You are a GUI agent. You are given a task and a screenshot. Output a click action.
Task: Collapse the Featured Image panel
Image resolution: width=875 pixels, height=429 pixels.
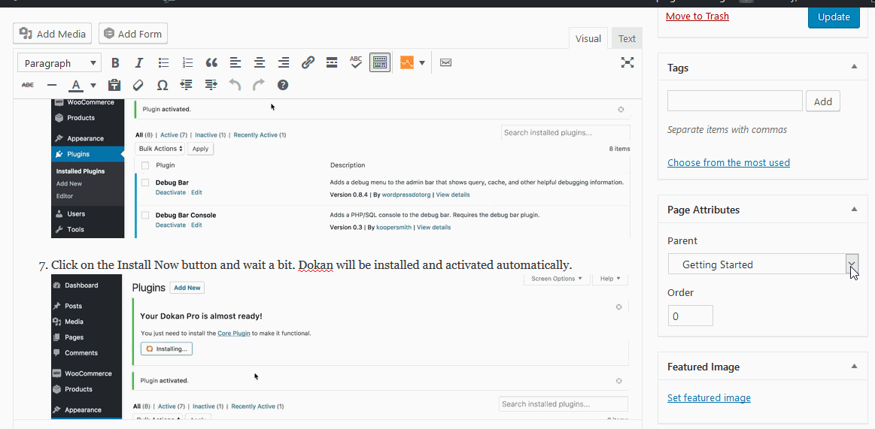[x=854, y=366]
